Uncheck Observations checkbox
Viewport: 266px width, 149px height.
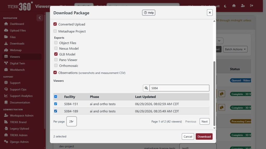tap(55, 72)
